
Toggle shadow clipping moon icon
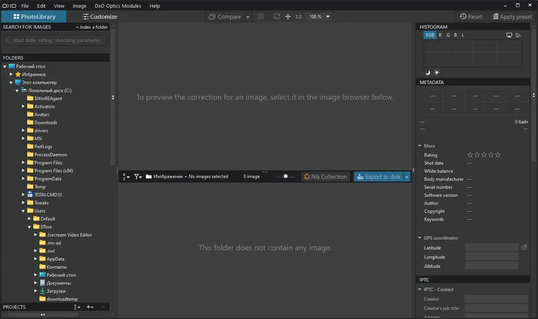(x=428, y=73)
